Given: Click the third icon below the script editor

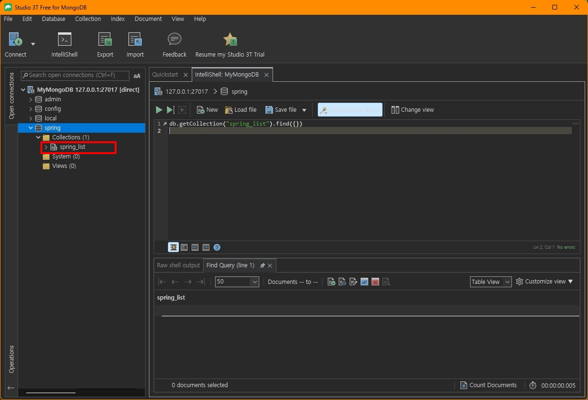Looking at the screenshot, I should pyautogui.click(x=195, y=247).
